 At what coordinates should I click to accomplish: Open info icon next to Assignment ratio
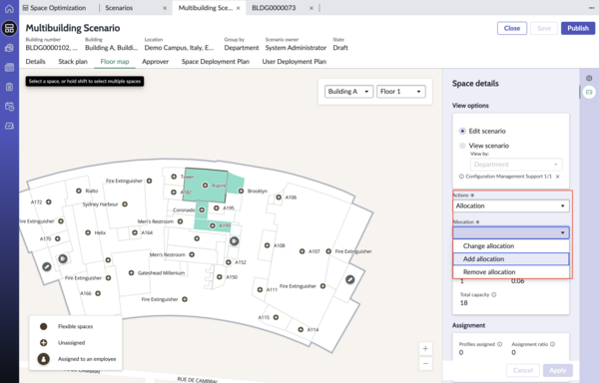552,344
